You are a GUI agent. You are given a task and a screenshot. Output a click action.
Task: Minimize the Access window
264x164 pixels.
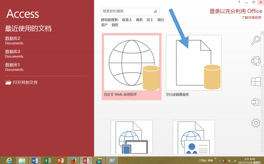(x=246, y=2)
